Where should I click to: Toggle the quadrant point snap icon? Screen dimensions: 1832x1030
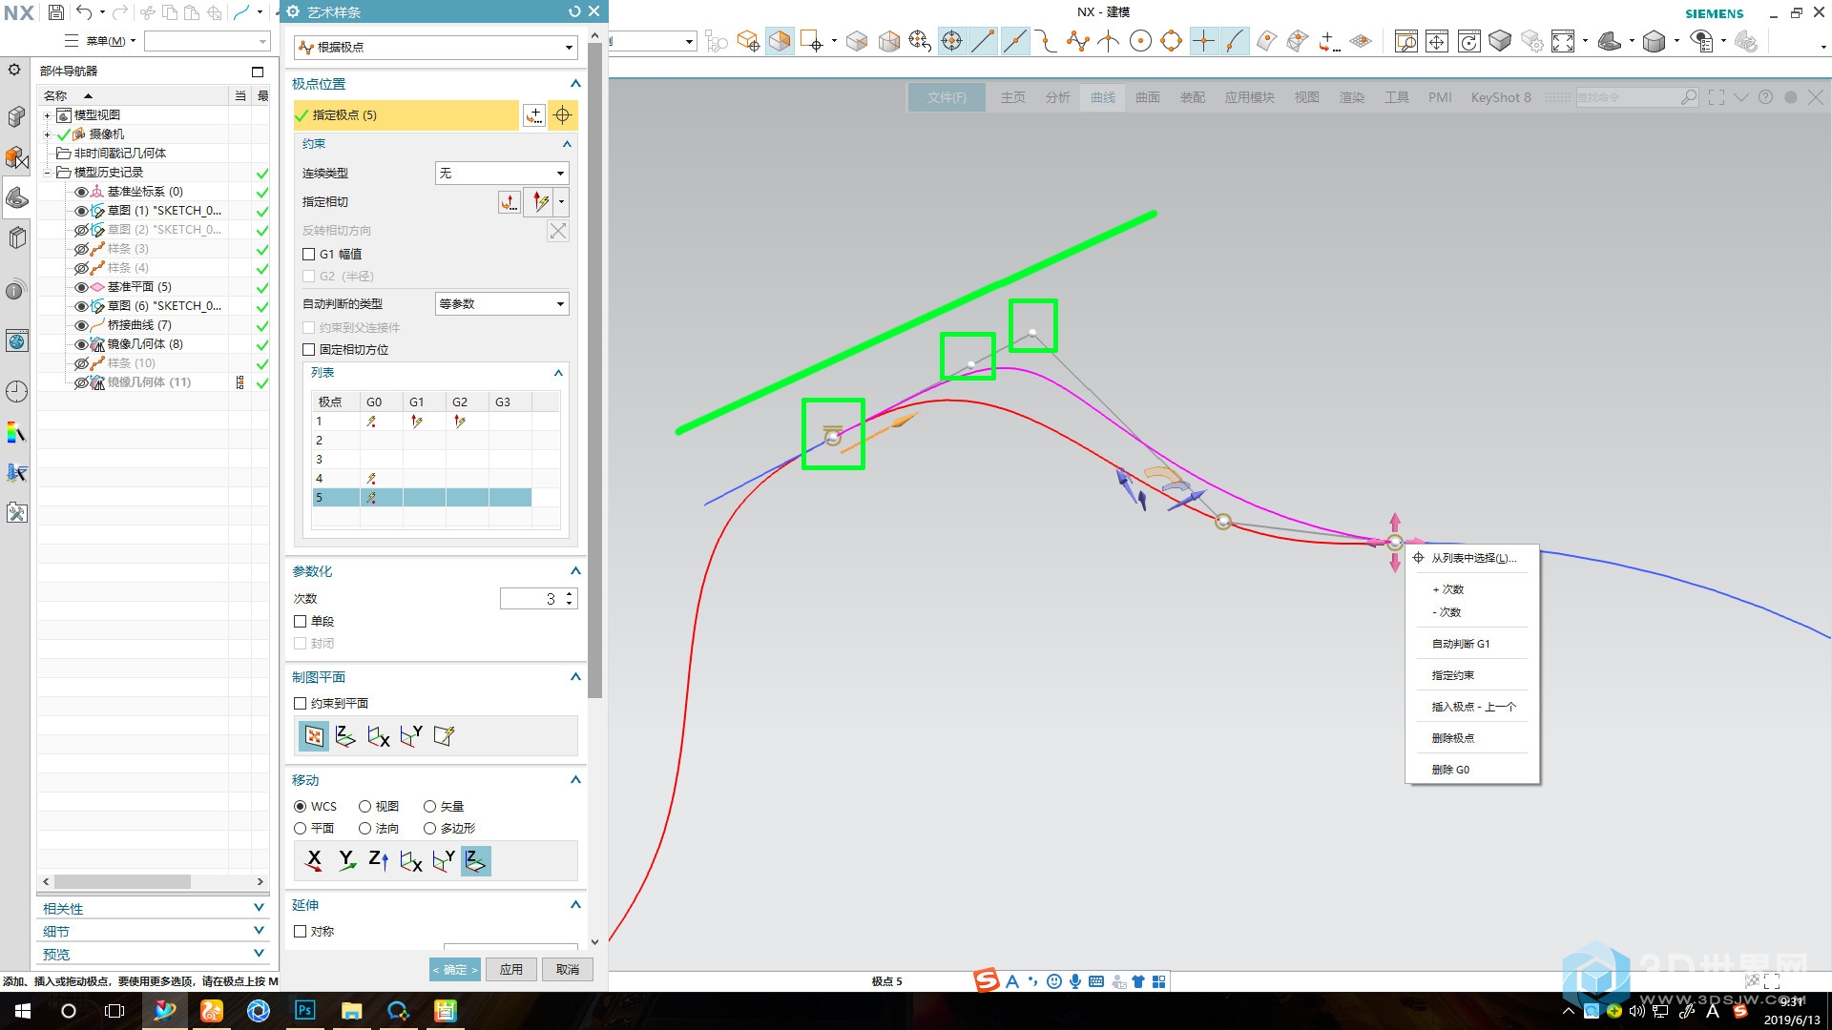(x=1172, y=41)
